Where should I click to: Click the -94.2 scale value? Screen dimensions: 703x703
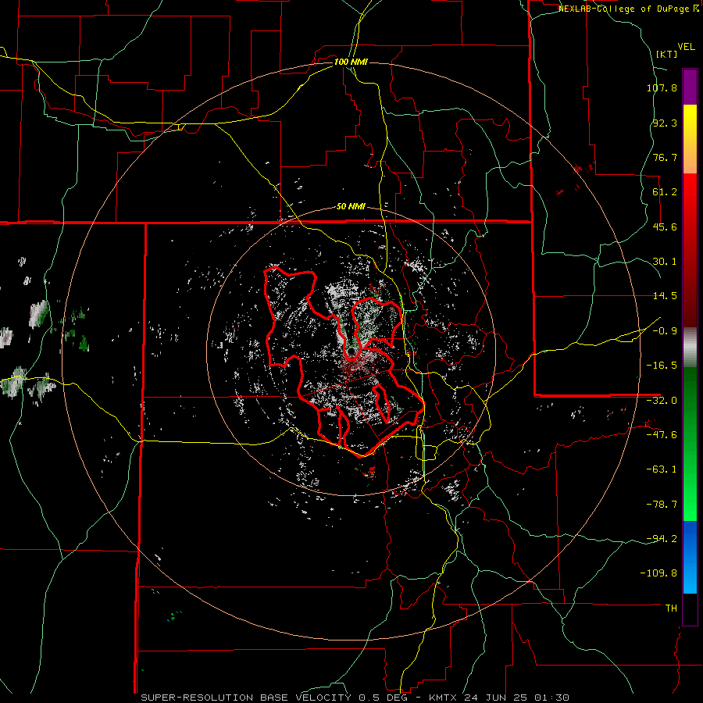(662, 538)
